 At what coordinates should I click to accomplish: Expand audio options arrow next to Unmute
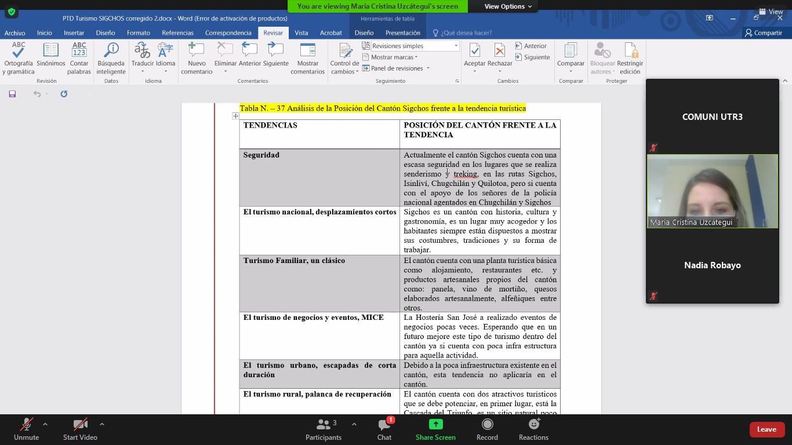coord(45,424)
